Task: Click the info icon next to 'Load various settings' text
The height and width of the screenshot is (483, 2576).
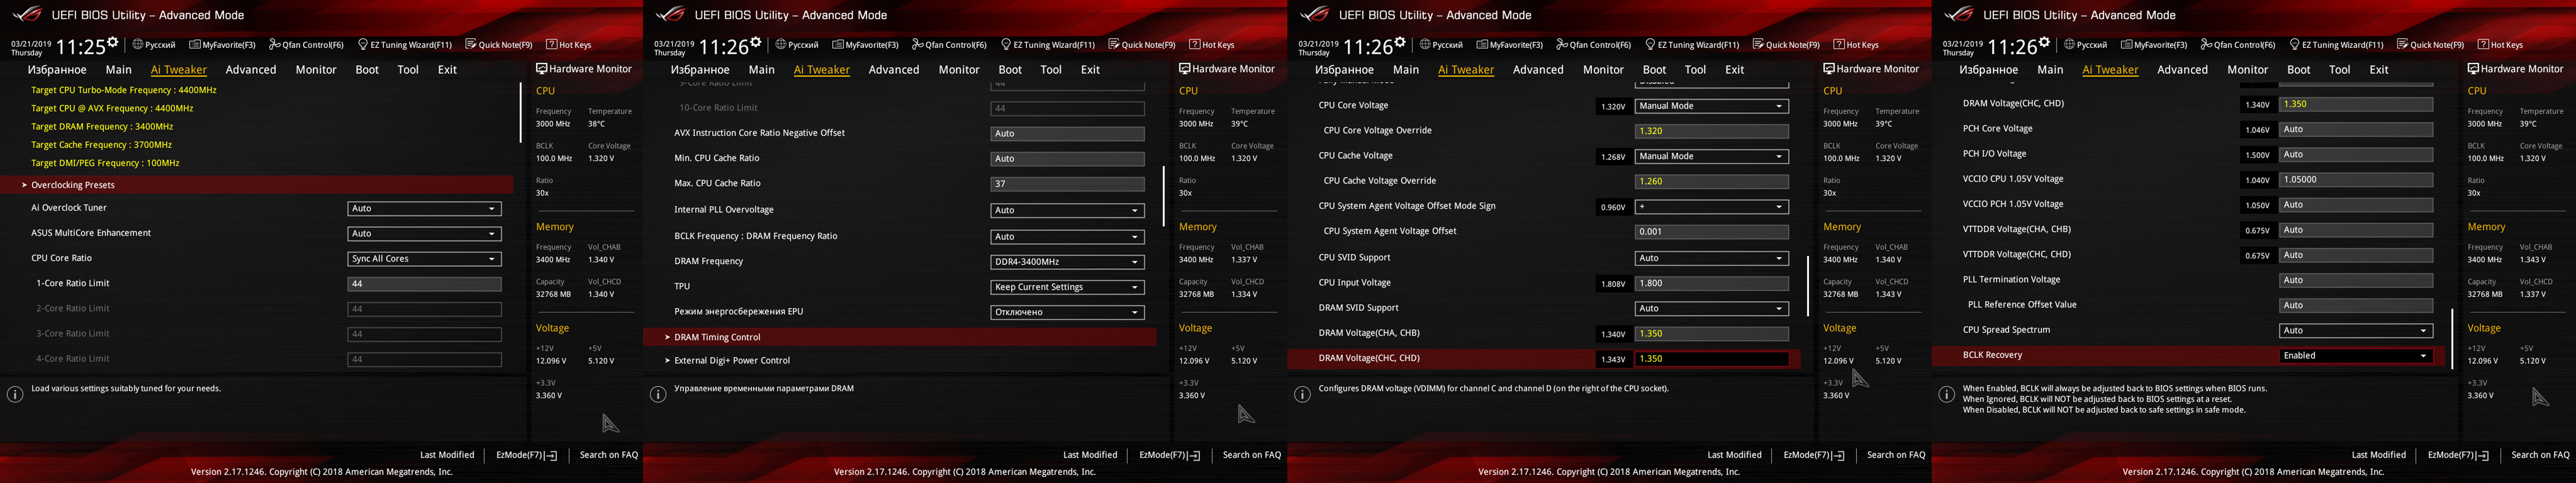Action: [15, 394]
